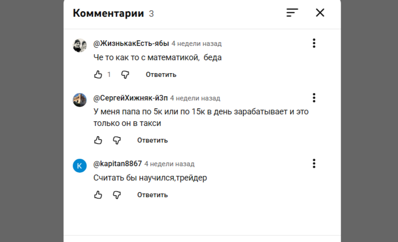Dislike the трейдер comment
398x242 pixels.
point(117,195)
